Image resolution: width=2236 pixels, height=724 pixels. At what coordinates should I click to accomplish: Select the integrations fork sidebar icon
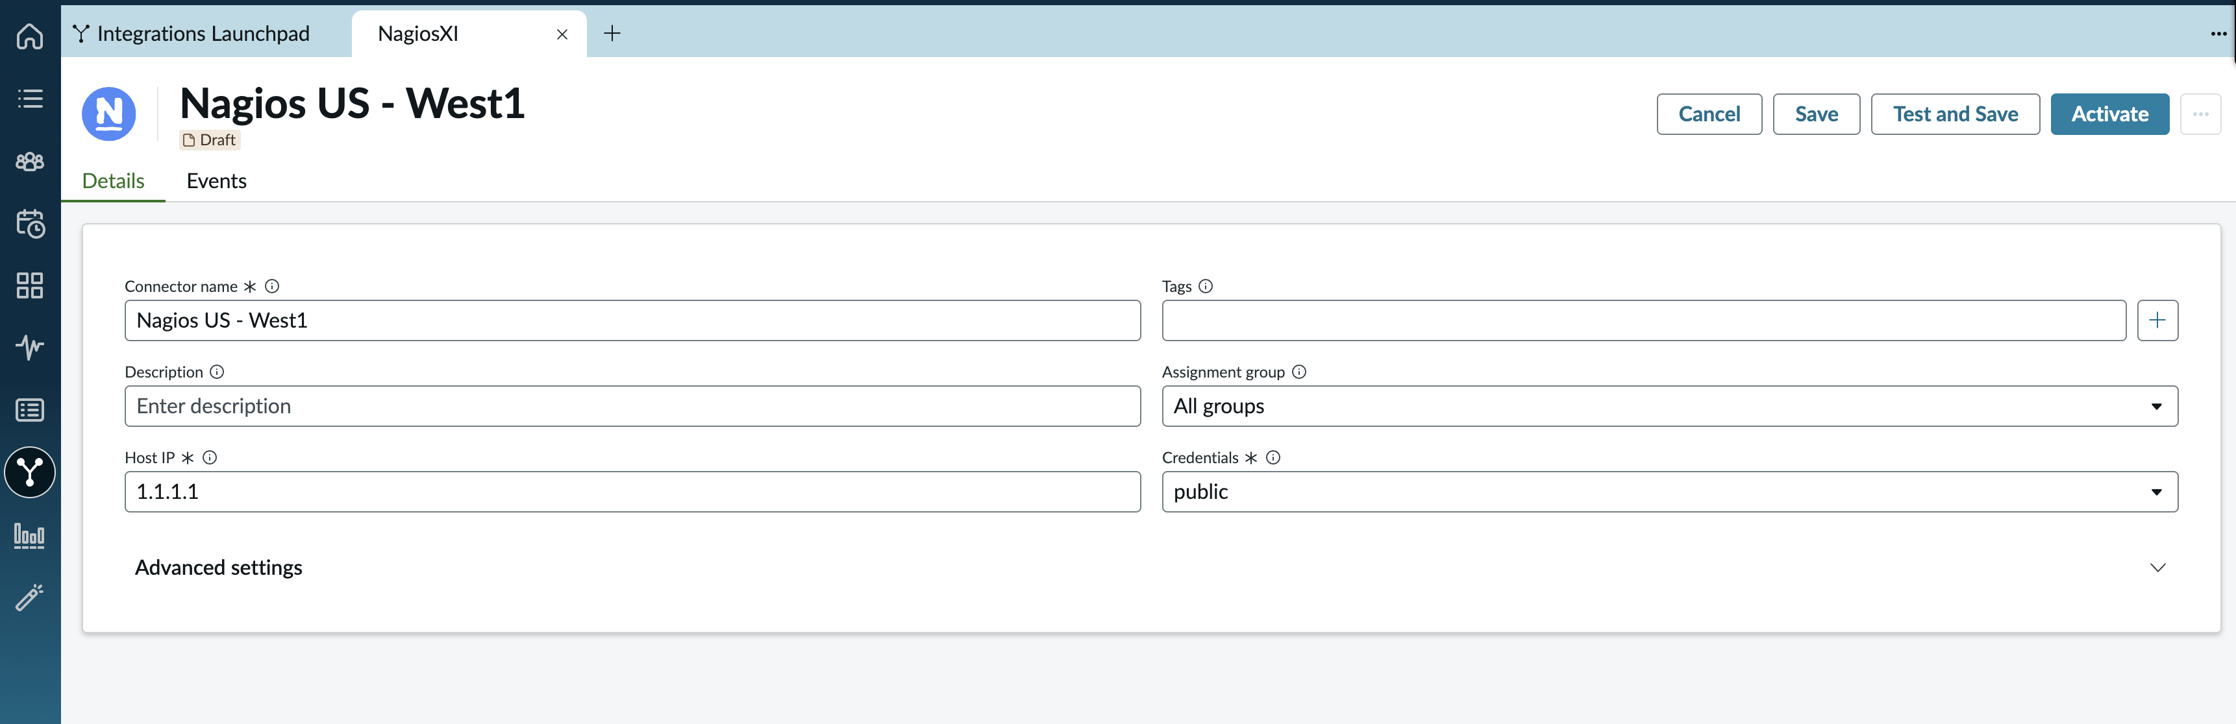pyautogui.click(x=29, y=472)
